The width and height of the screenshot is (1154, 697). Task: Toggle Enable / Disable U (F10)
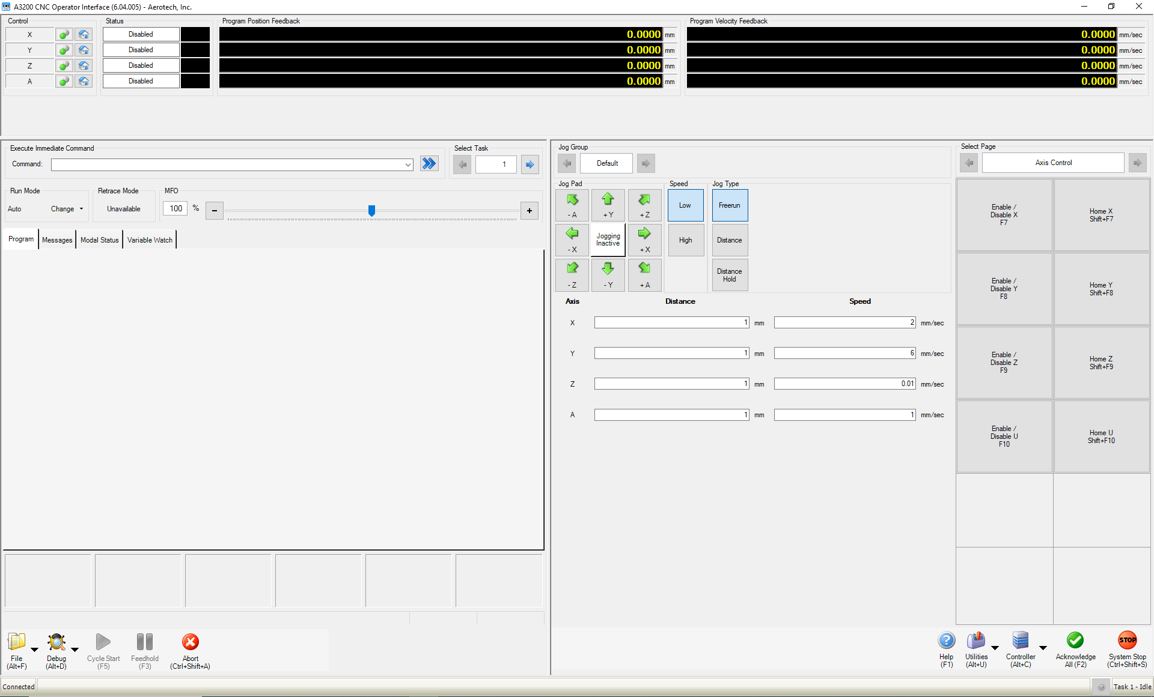1004,436
